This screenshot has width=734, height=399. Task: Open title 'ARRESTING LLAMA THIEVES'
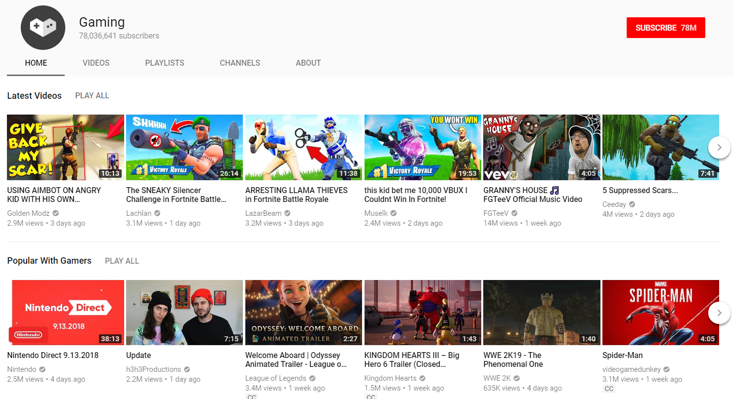click(296, 195)
